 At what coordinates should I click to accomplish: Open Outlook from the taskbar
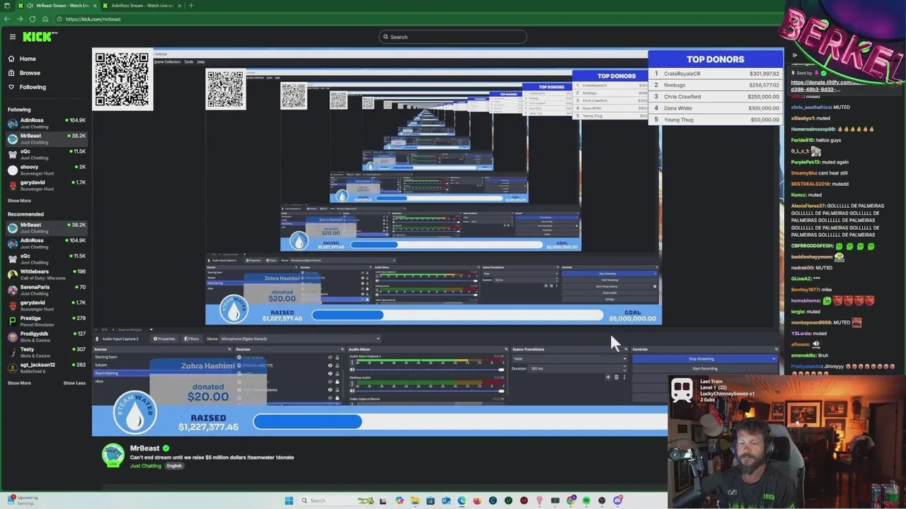(x=446, y=501)
